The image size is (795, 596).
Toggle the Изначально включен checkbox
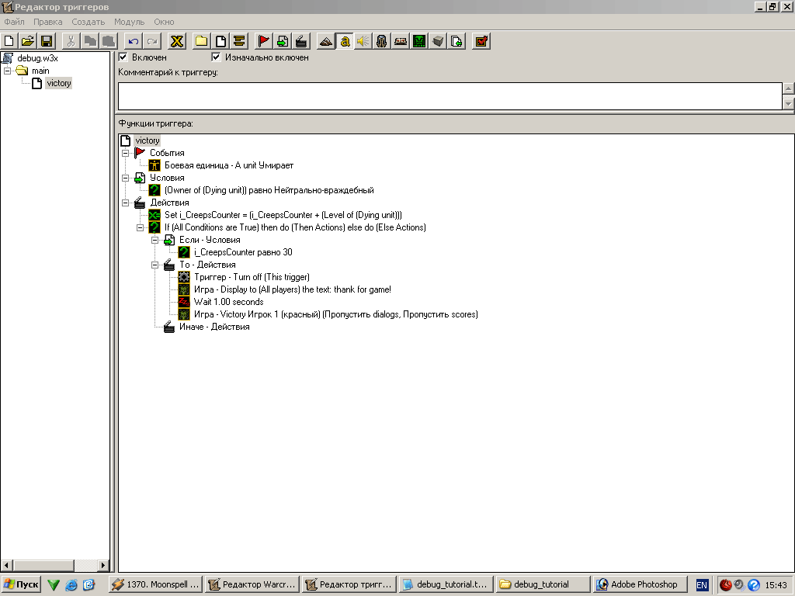coord(216,57)
